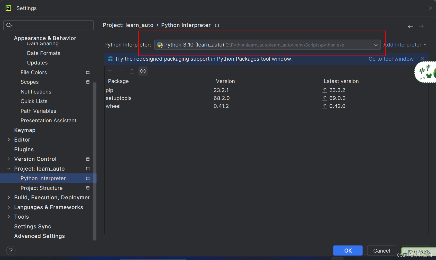Click the settings search field
This screenshot has width=436, height=260.
pos(48,25)
